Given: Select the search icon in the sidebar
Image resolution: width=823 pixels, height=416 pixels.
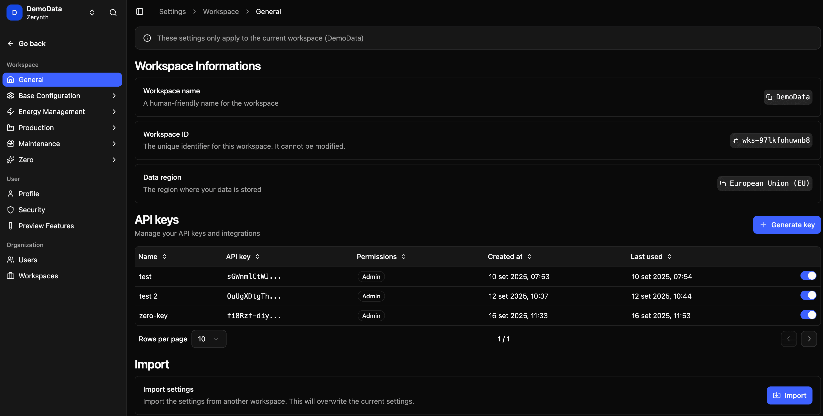Looking at the screenshot, I should pos(113,13).
